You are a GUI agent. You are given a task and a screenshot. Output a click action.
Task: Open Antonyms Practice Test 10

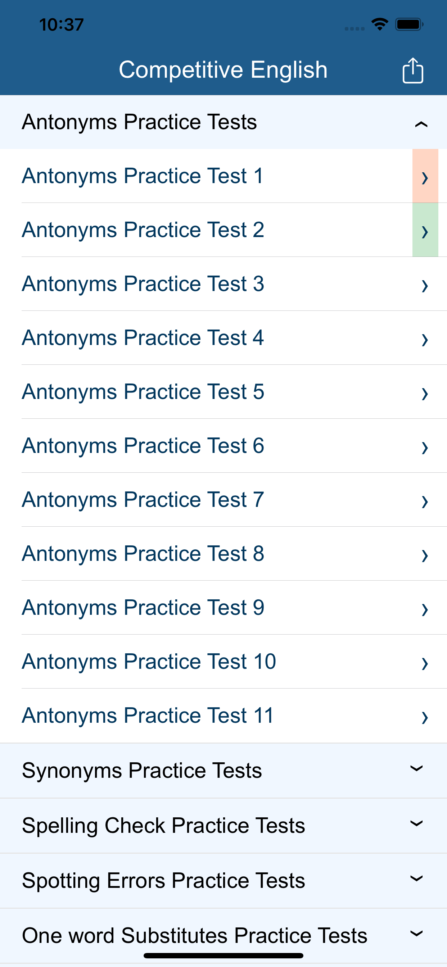[x=149, y=662]
